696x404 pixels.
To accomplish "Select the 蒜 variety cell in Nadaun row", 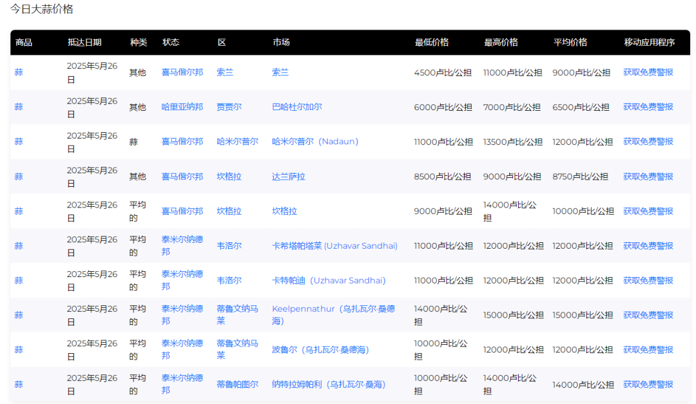I will [x=133, y=142].
